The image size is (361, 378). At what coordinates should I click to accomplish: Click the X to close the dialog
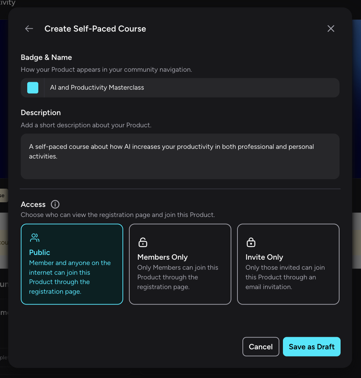tap(331, 28)
